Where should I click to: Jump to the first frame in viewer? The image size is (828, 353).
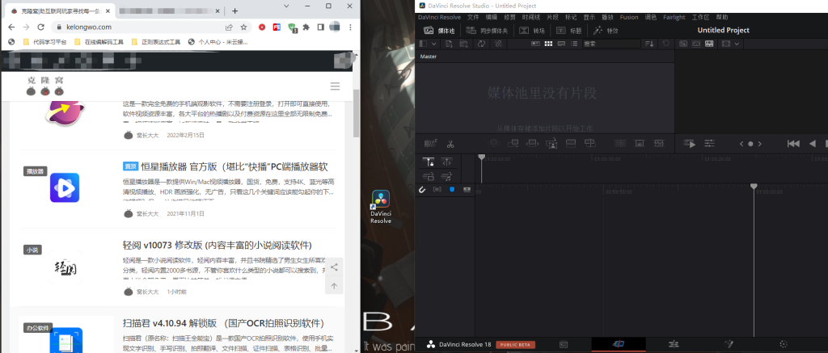coord(793,144)
